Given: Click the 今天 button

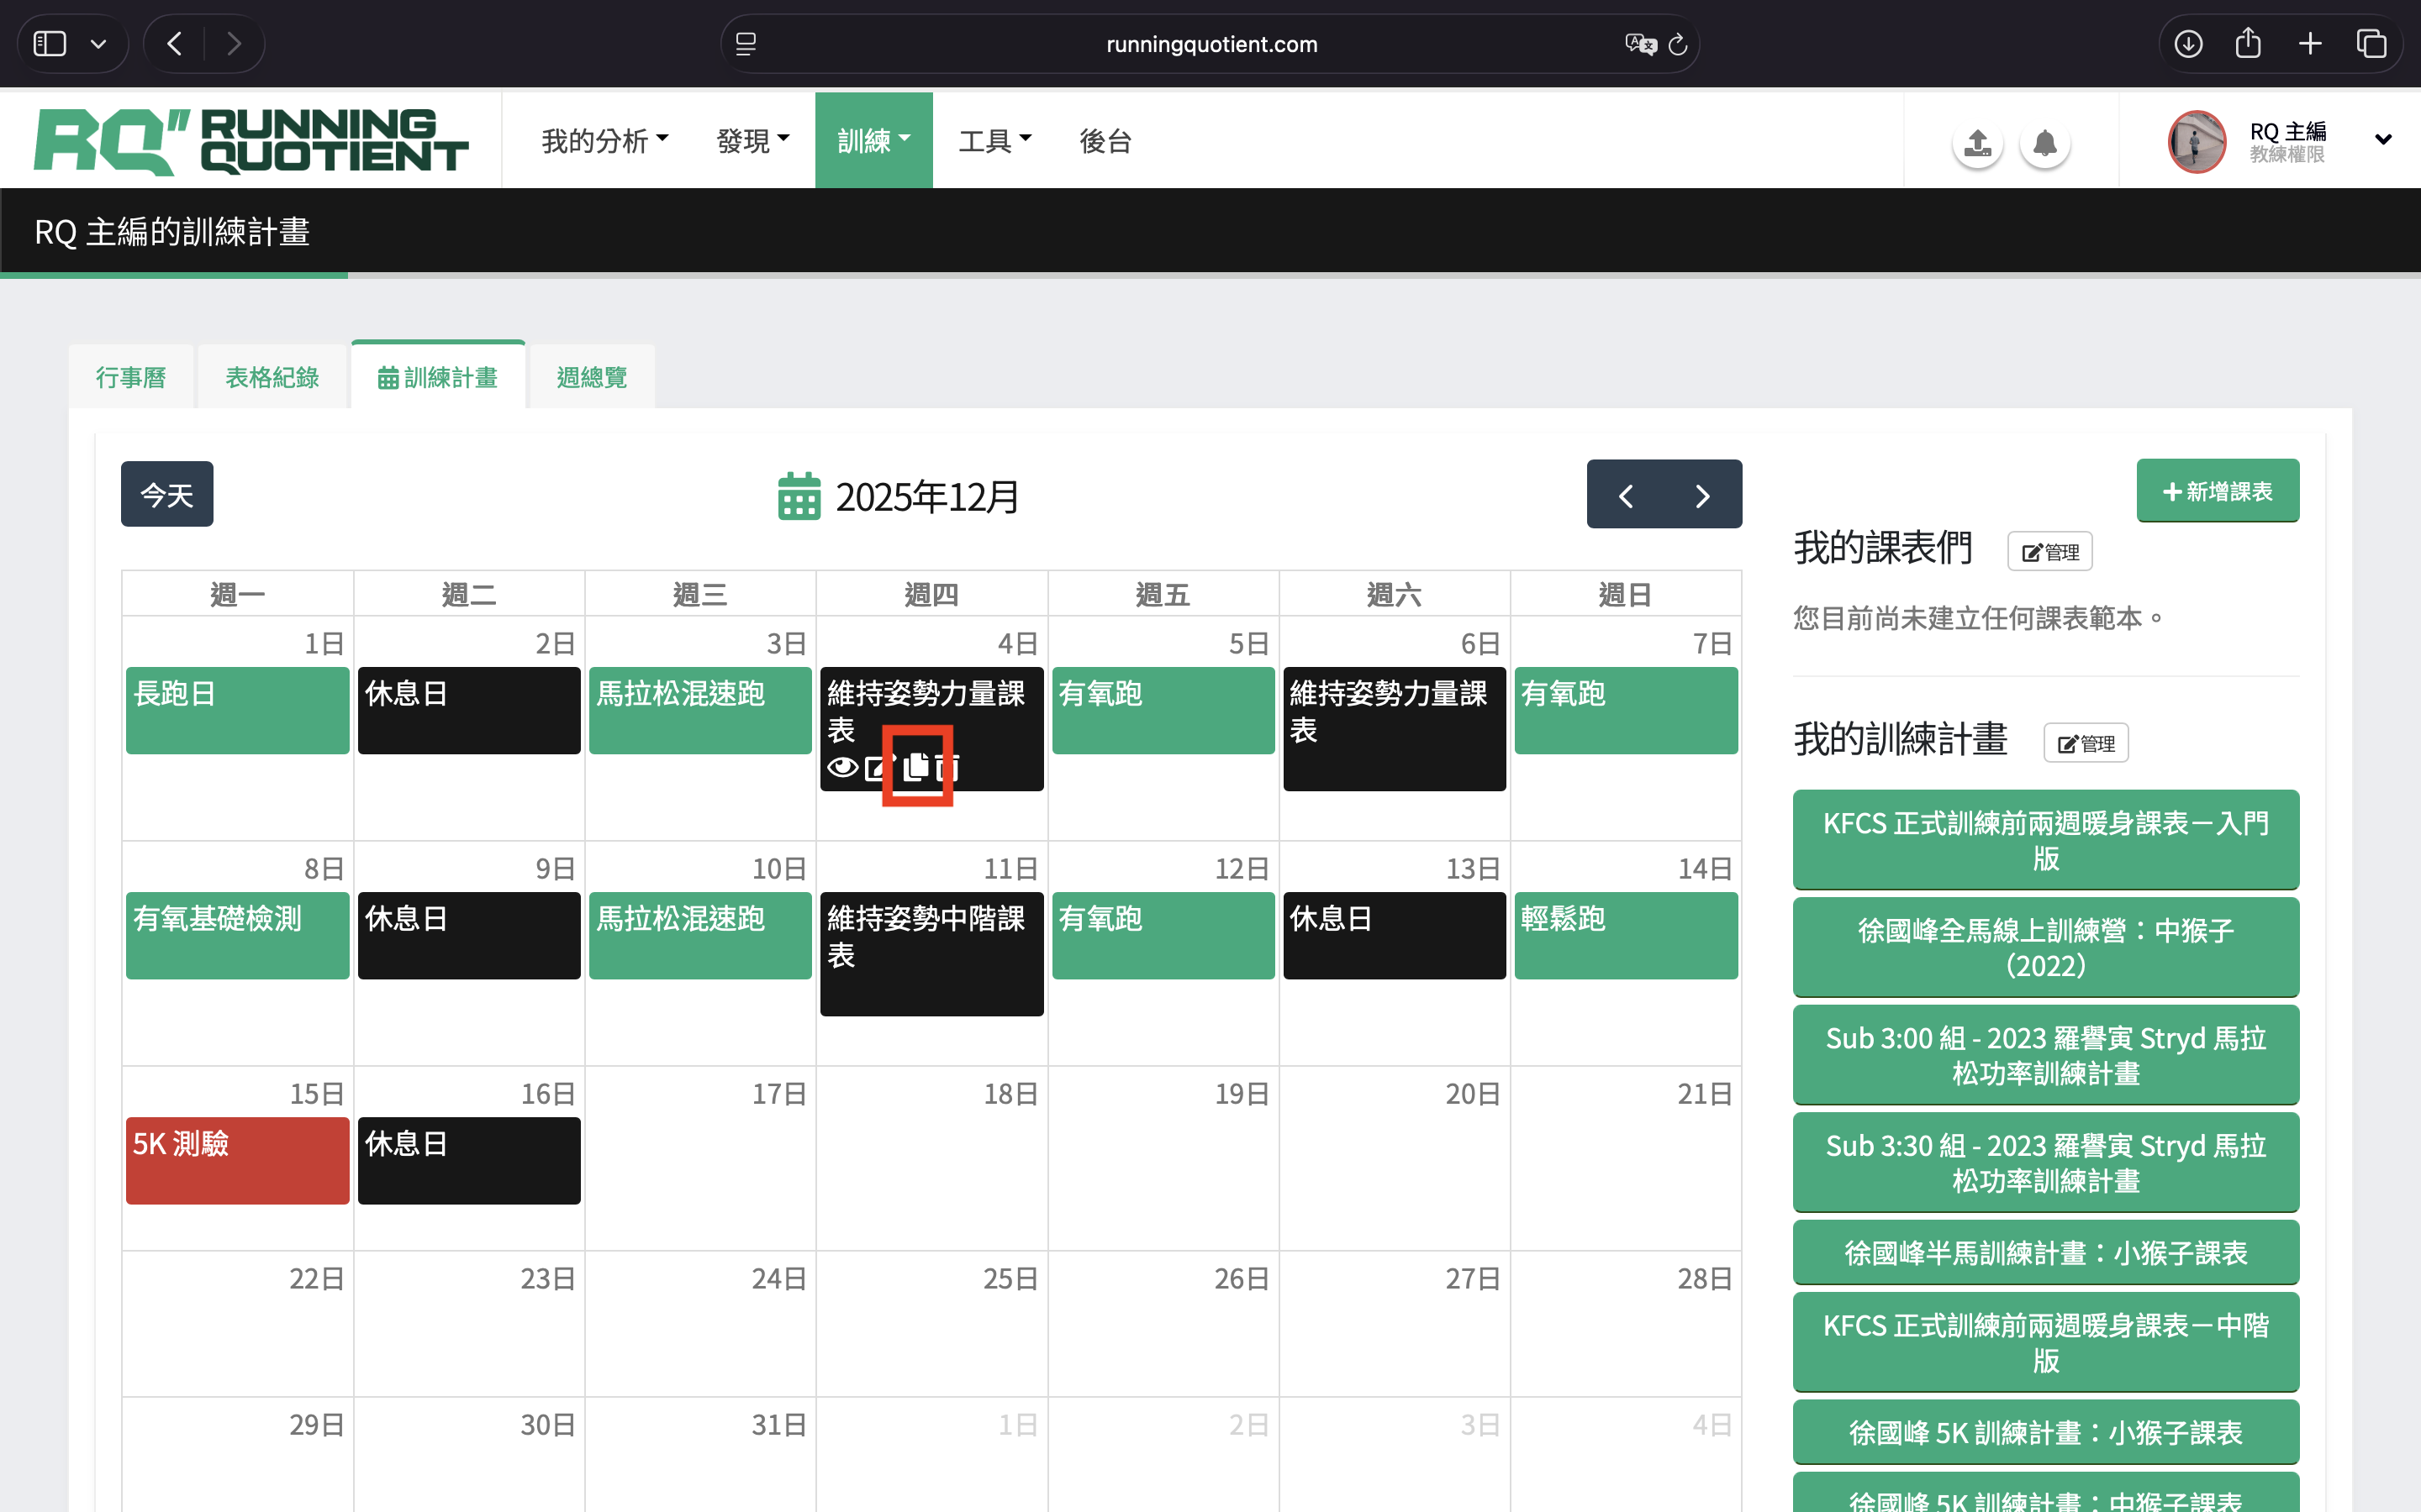Looking at the screenshot, I should pyautogui.click(x=167, y=494).
